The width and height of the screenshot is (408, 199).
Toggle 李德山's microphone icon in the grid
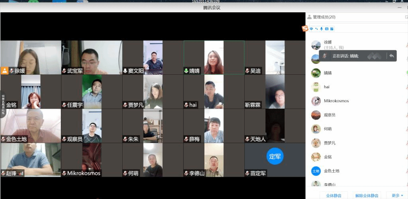tap(186, 173)
